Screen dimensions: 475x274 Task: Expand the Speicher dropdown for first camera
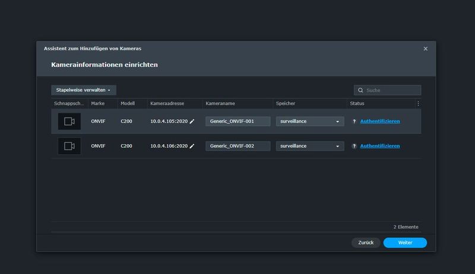[x=310, y=121]
